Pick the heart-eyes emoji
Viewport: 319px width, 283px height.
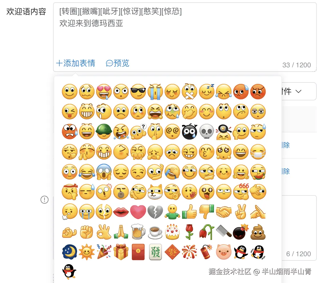(104, 92)
